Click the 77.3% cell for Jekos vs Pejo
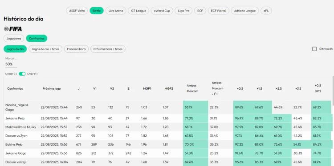334x166 pixels. [196, 118]
